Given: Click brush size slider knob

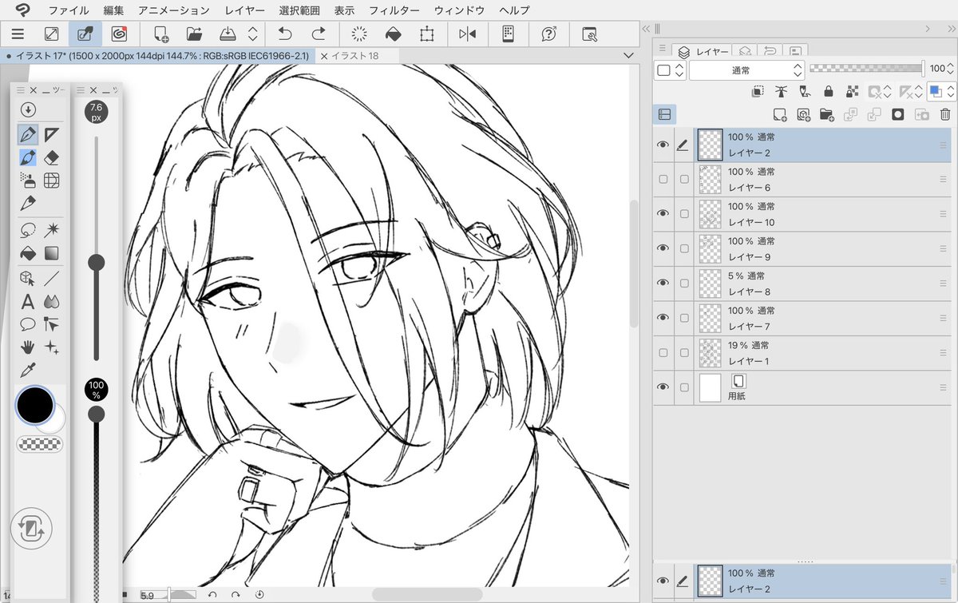Looking at the screenshot, I should 97,262.
